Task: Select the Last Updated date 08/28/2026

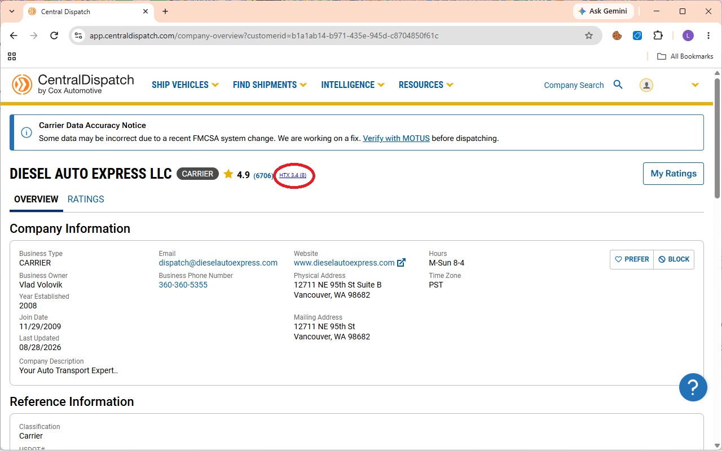Action: point(40,347)
